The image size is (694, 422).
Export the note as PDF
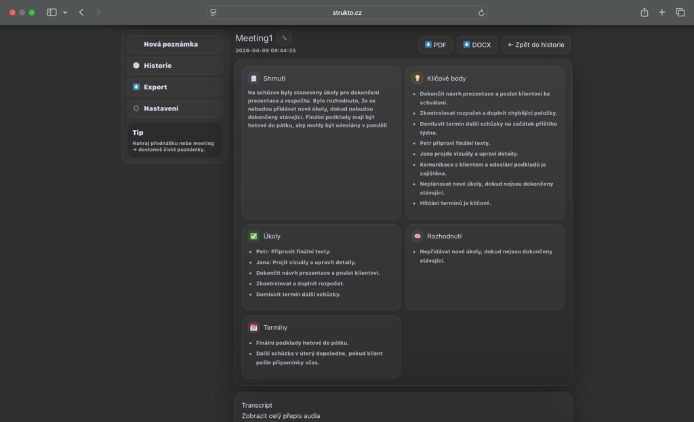click(x=435, y=45)
